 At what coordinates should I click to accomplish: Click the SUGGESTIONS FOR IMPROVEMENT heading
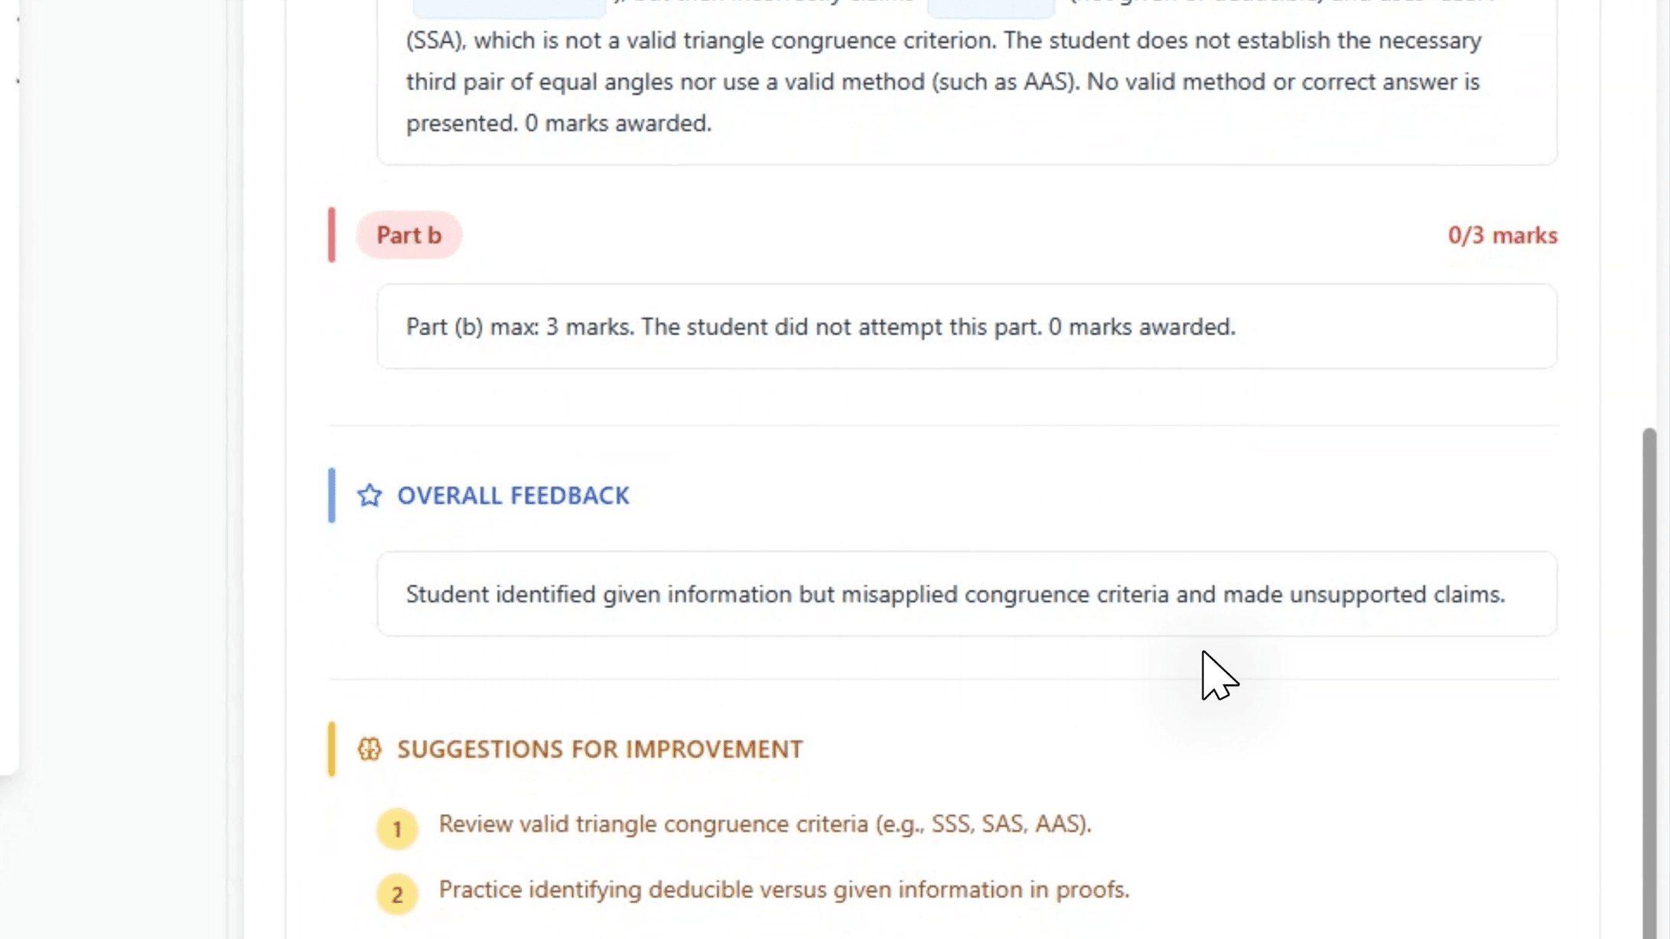[600, 749]
